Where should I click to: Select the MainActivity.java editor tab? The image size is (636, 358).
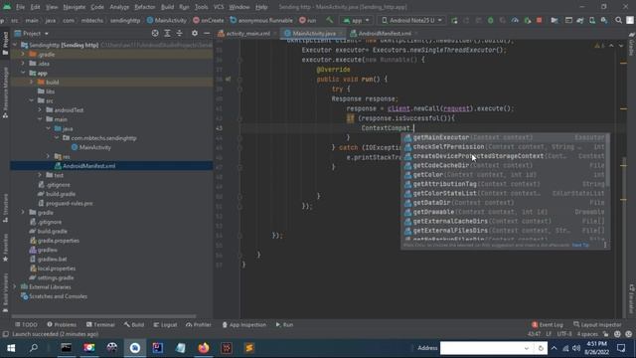click(314, 33)
